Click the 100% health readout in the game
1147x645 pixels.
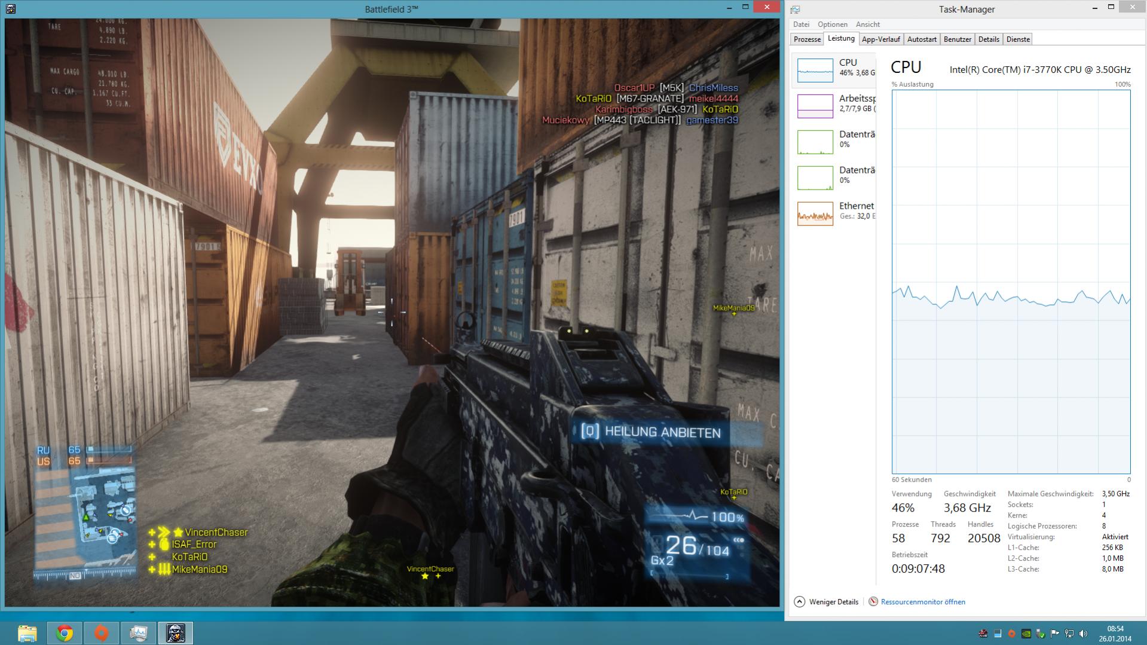(x=727, y=517)
